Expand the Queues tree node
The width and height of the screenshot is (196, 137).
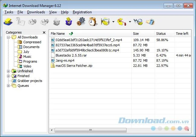click(8, 86)
